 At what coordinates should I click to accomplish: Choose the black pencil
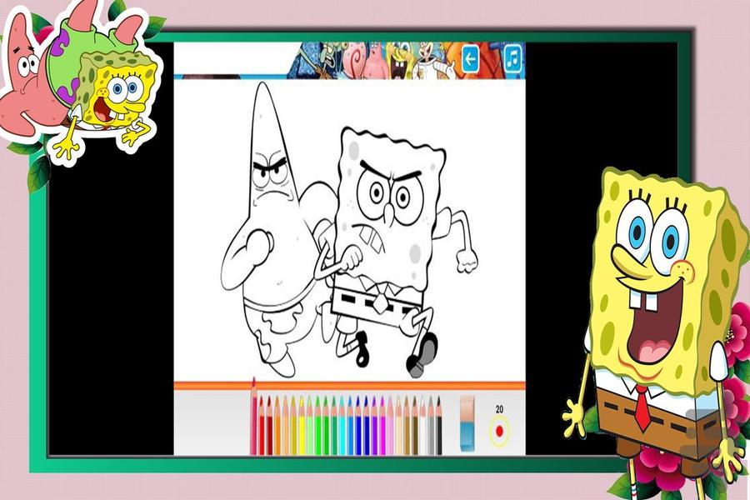coord(439,426)
